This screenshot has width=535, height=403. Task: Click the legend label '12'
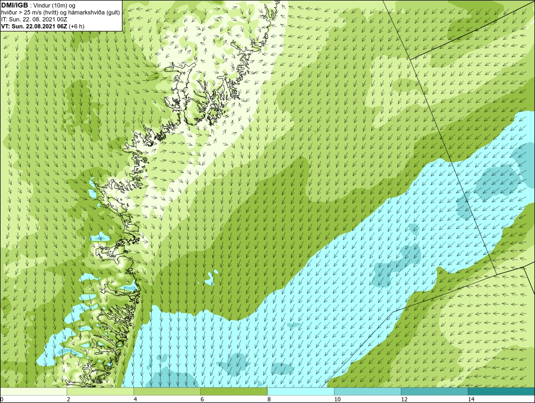(404, 399)
